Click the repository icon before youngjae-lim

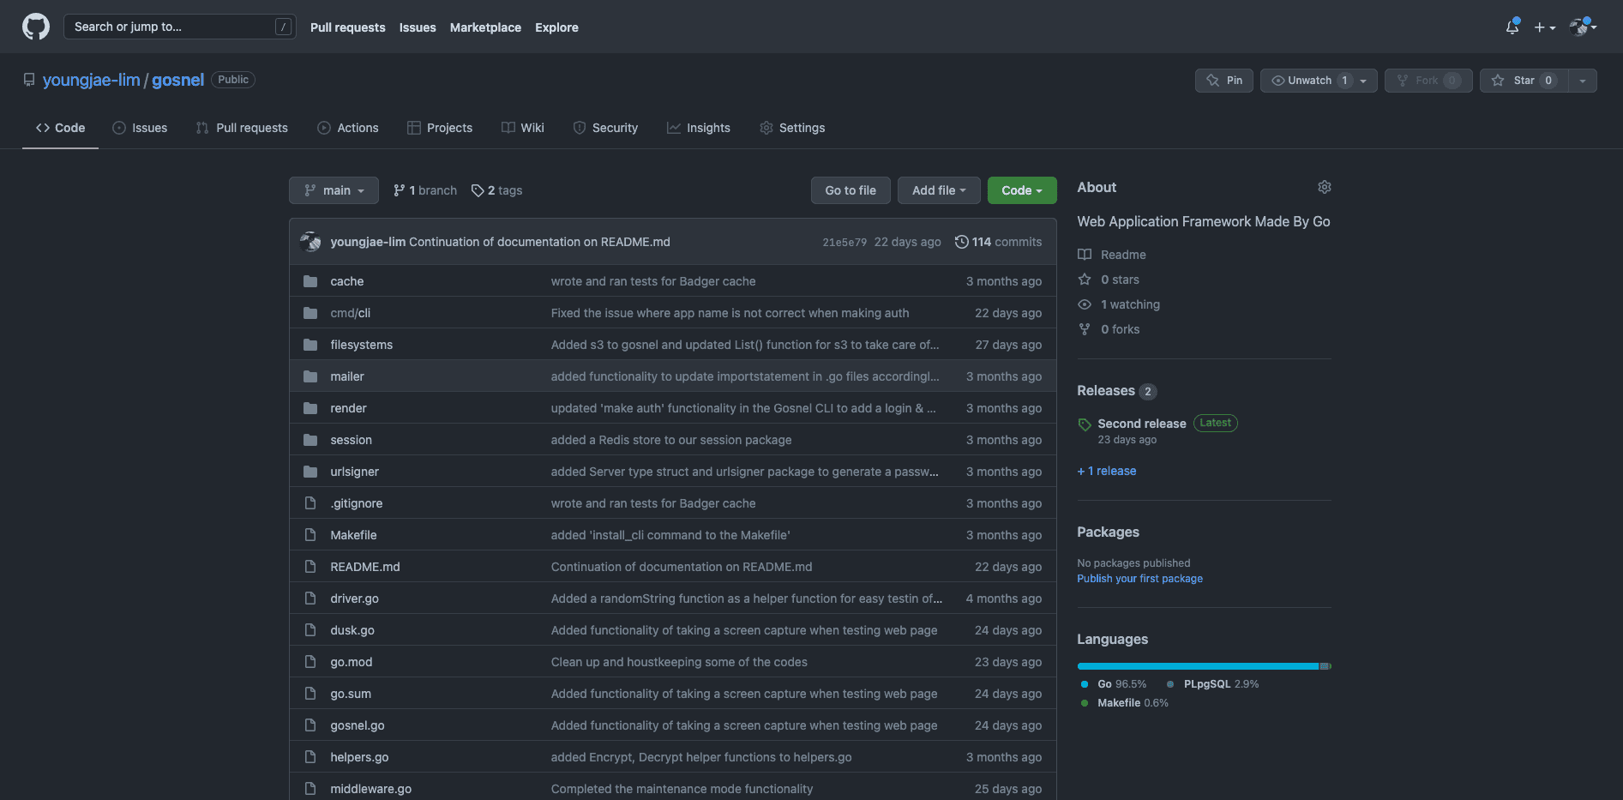point(29,80)
